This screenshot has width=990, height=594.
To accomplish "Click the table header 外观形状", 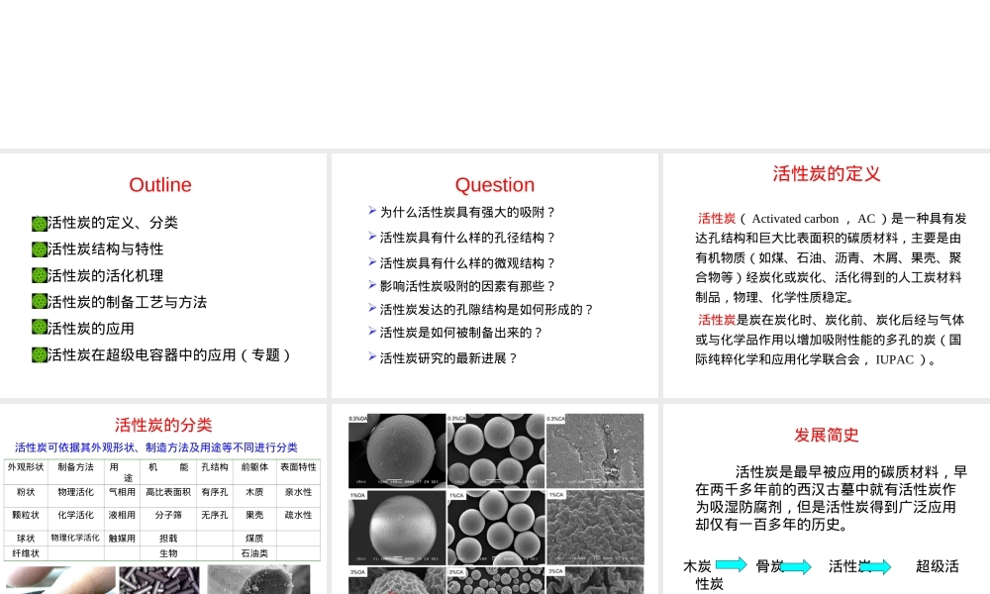I will 26,467.
